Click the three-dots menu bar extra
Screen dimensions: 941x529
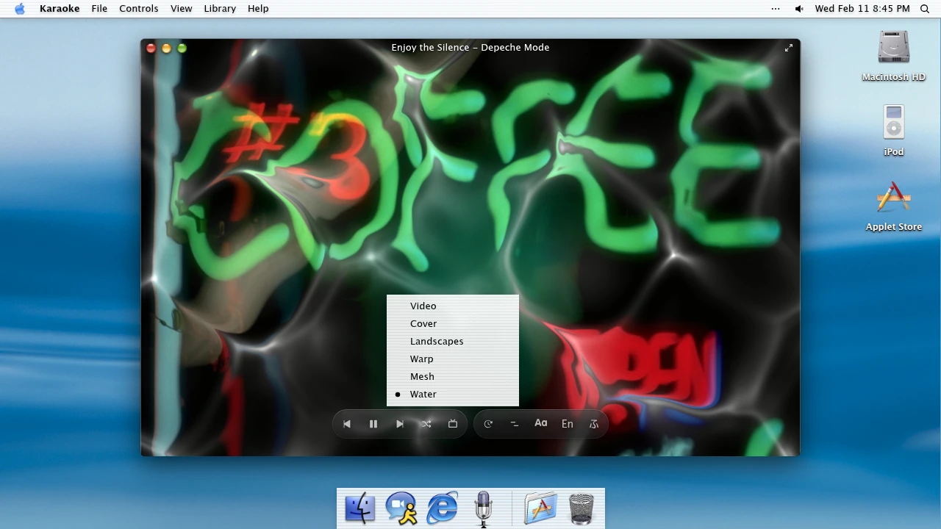(776, 9)
